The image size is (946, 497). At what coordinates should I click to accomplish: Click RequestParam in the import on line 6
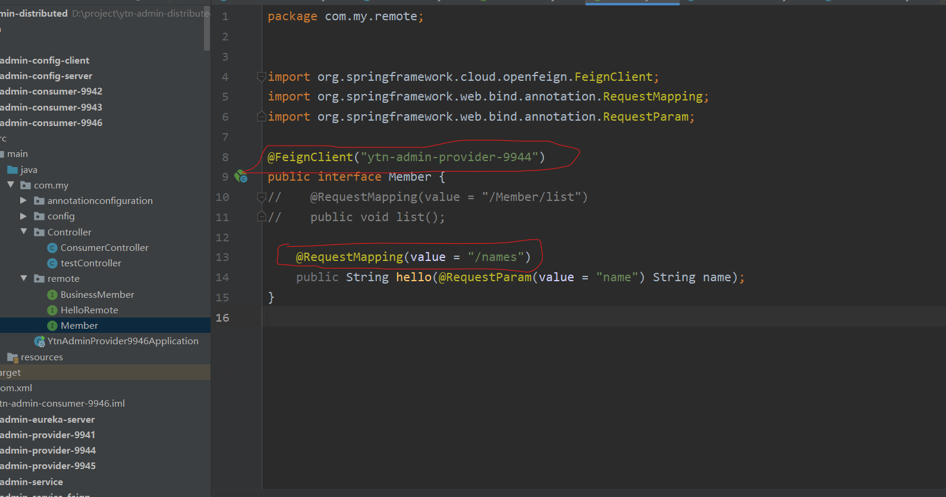646,117
